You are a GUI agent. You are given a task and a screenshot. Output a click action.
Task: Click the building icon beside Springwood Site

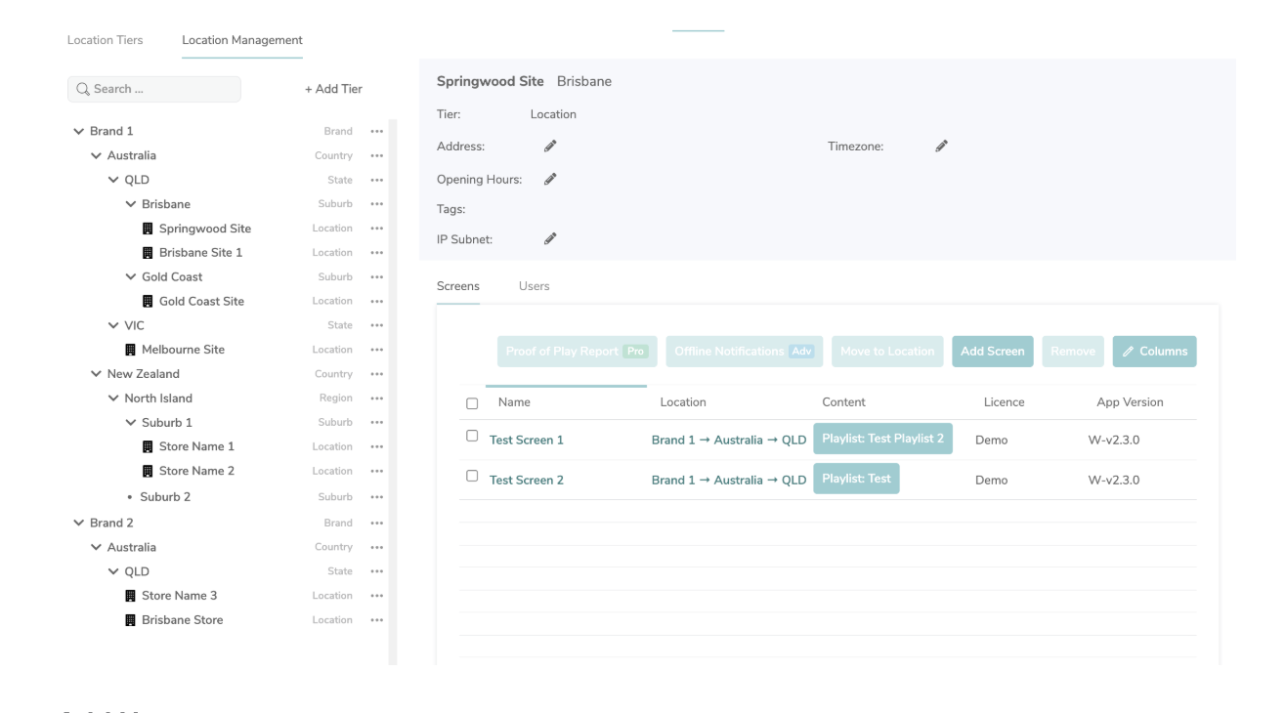point(149,229)
